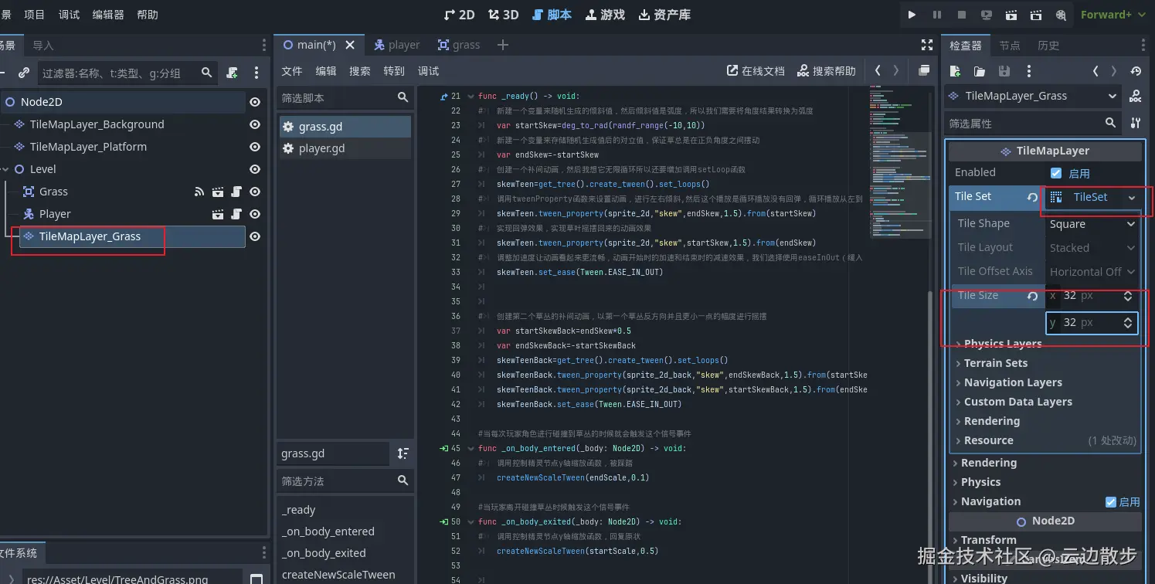The height and width of the screenshot is (584, 1155).
Task: Switch to the player script tab
Action: coord(397,45)
